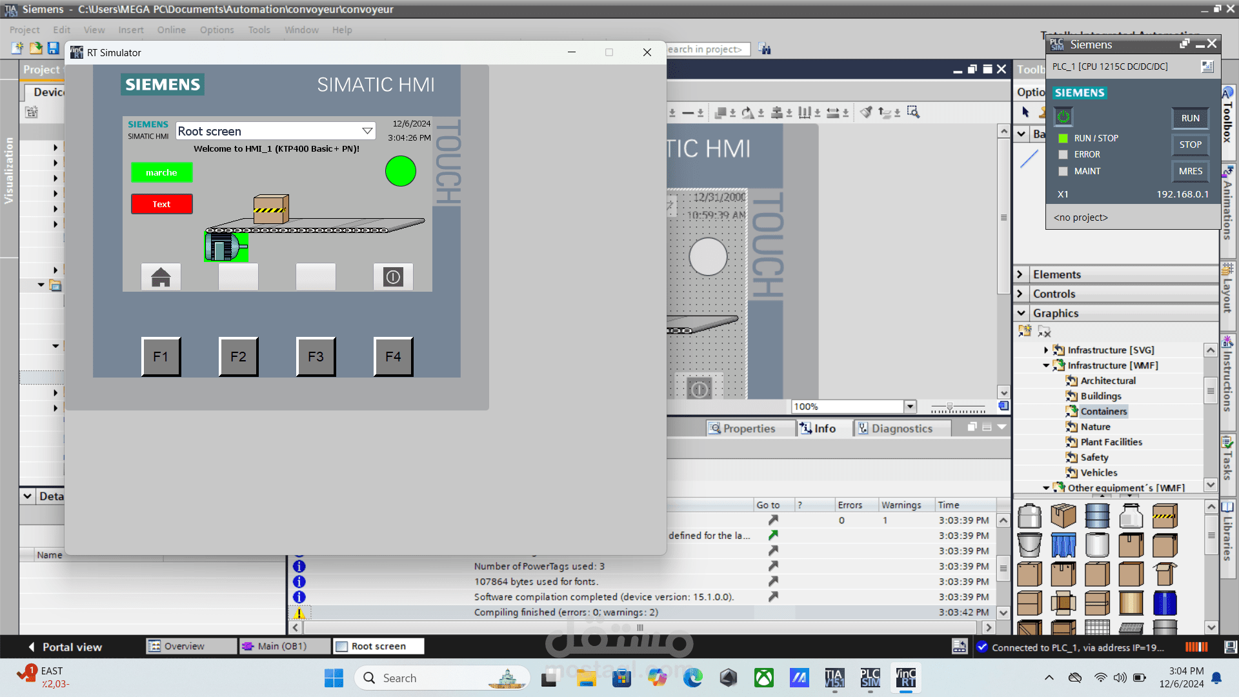Screen dimensions: 1239x697
Task: Click the Windows Start button
Action: point(334,678)
